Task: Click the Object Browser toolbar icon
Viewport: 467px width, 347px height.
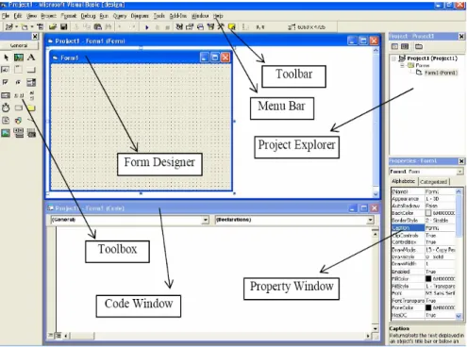Action: 210,27
